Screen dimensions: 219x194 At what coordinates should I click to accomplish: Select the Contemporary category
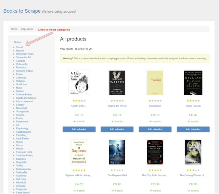tap(24, 169)
